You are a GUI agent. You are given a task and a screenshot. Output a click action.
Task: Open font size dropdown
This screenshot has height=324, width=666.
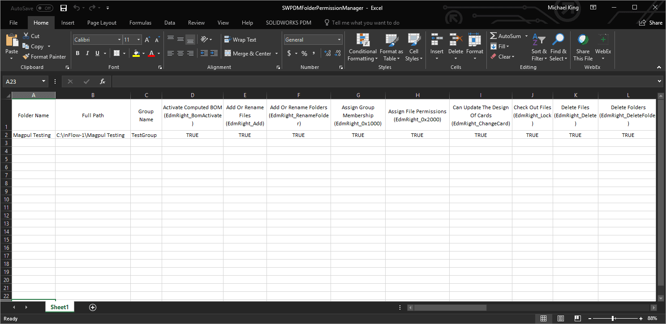139,40
